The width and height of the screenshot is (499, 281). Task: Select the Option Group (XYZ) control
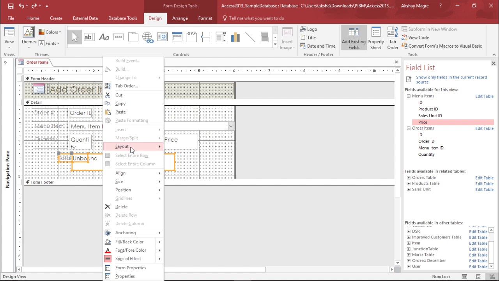pyautogui.click(x=191, y=37)
